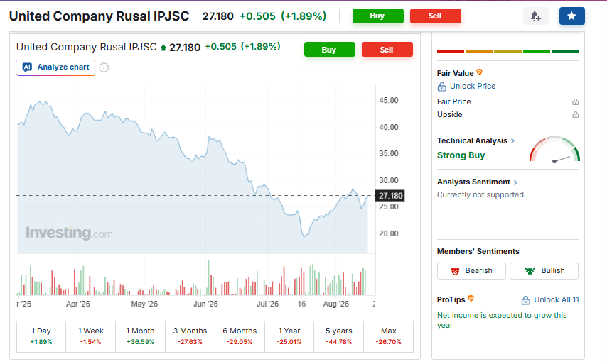Image resolution: width=607 pixels, height=364 pixels.
Task: Click the AI badge on Analyze chart
Action: [x=27, y=67]
